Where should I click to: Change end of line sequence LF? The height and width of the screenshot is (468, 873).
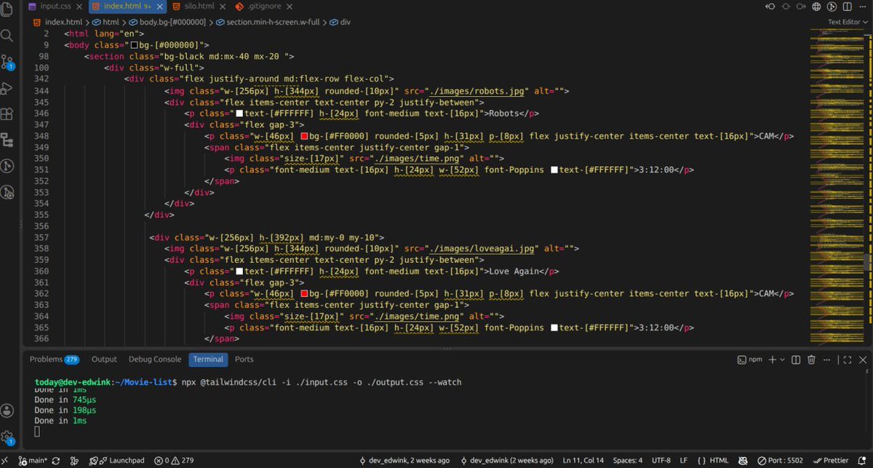(x=684, y=461)
